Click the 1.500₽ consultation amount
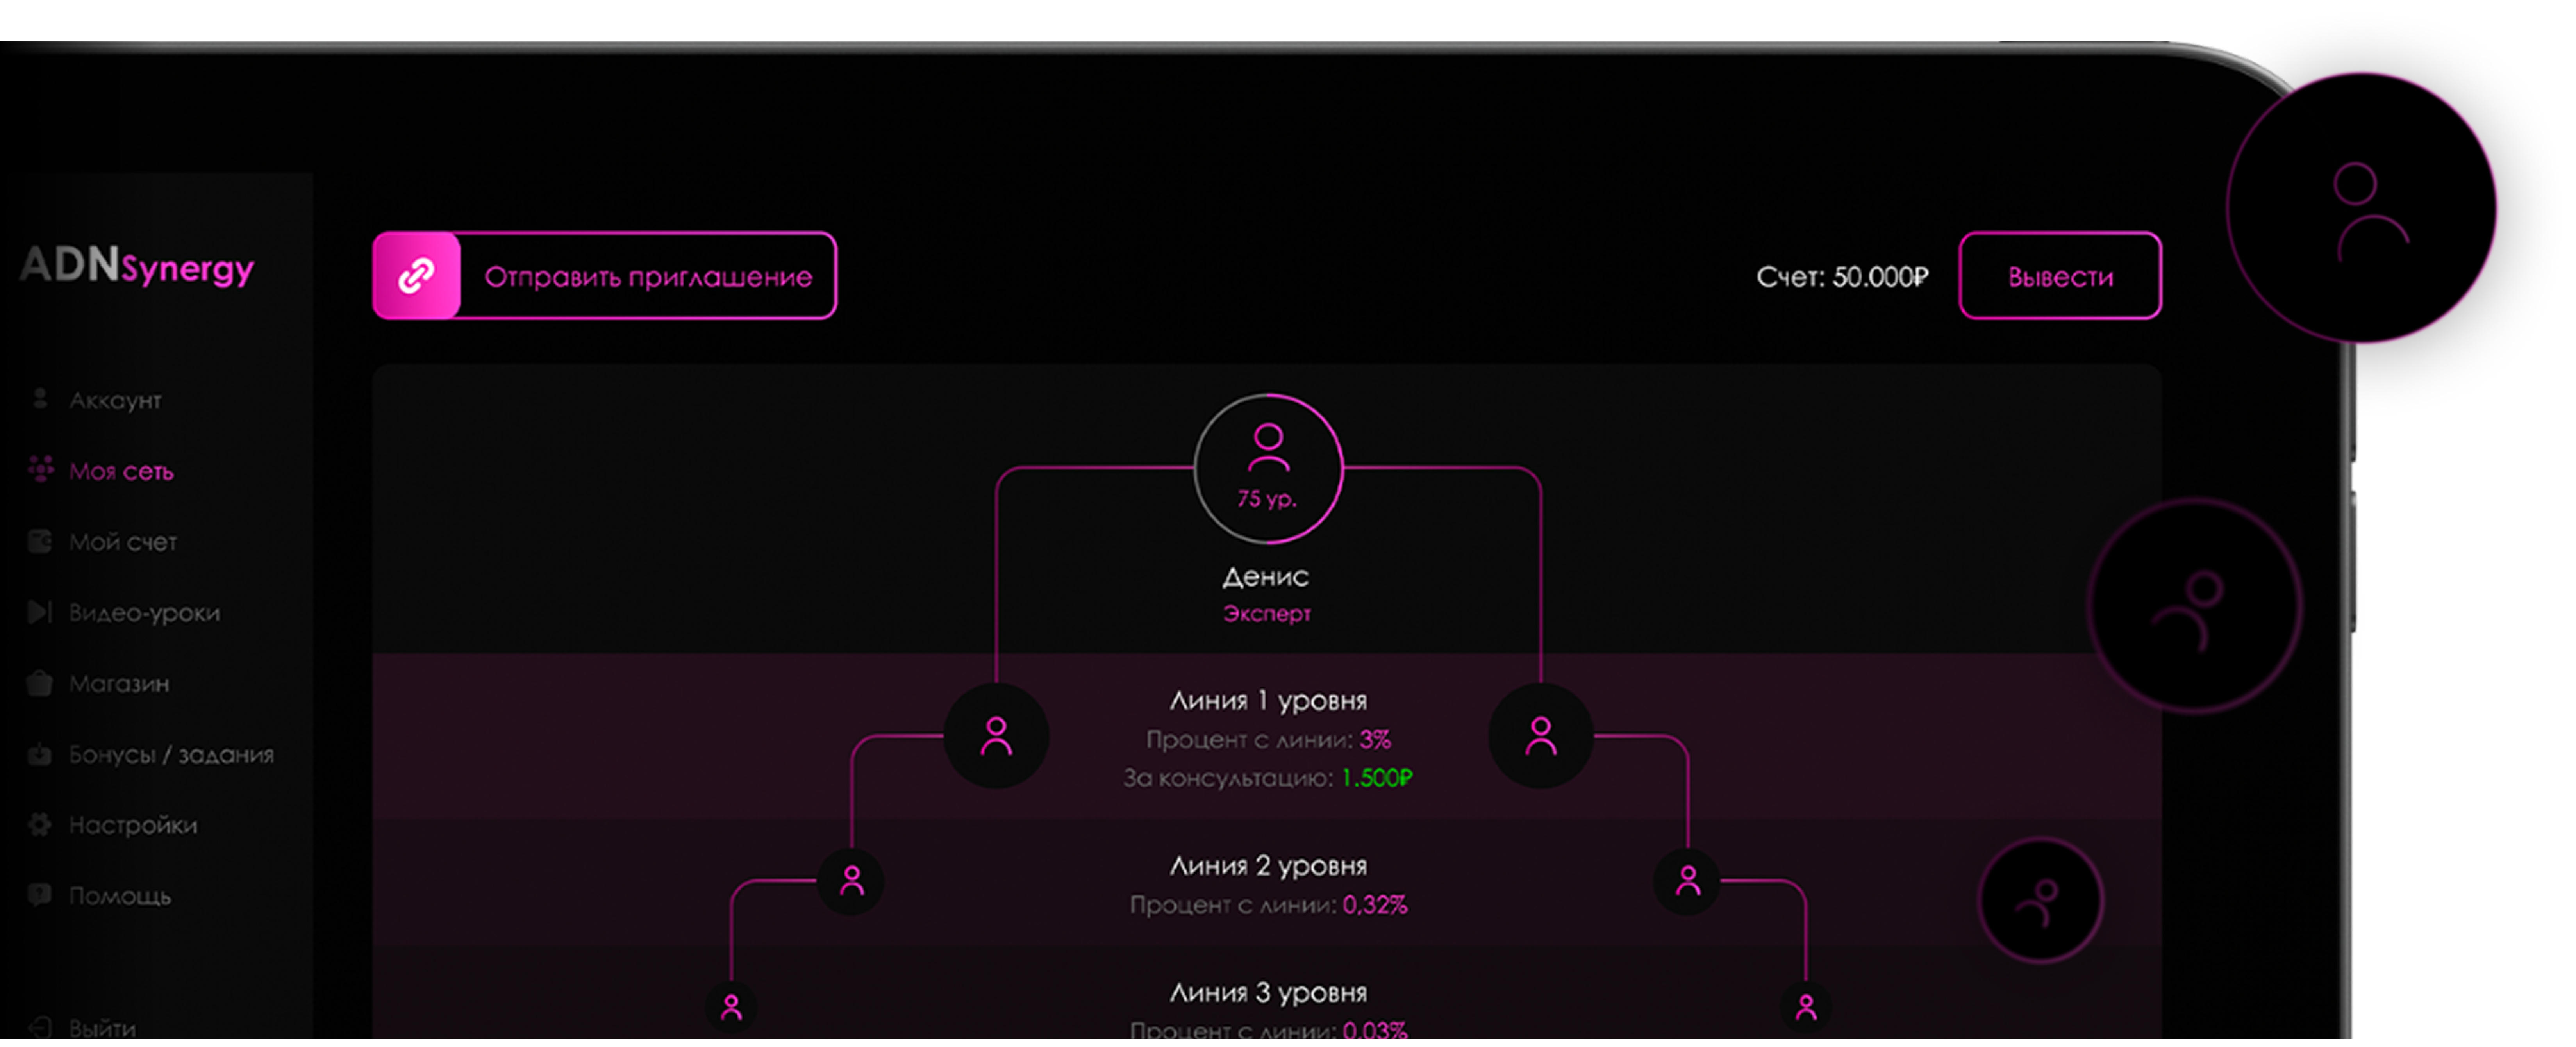Screen dimensions: 2576x1047 click(1376, 778)
